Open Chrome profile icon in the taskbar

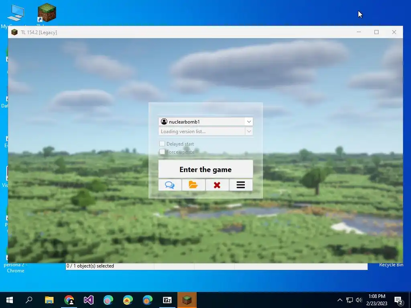coord(69,300)
